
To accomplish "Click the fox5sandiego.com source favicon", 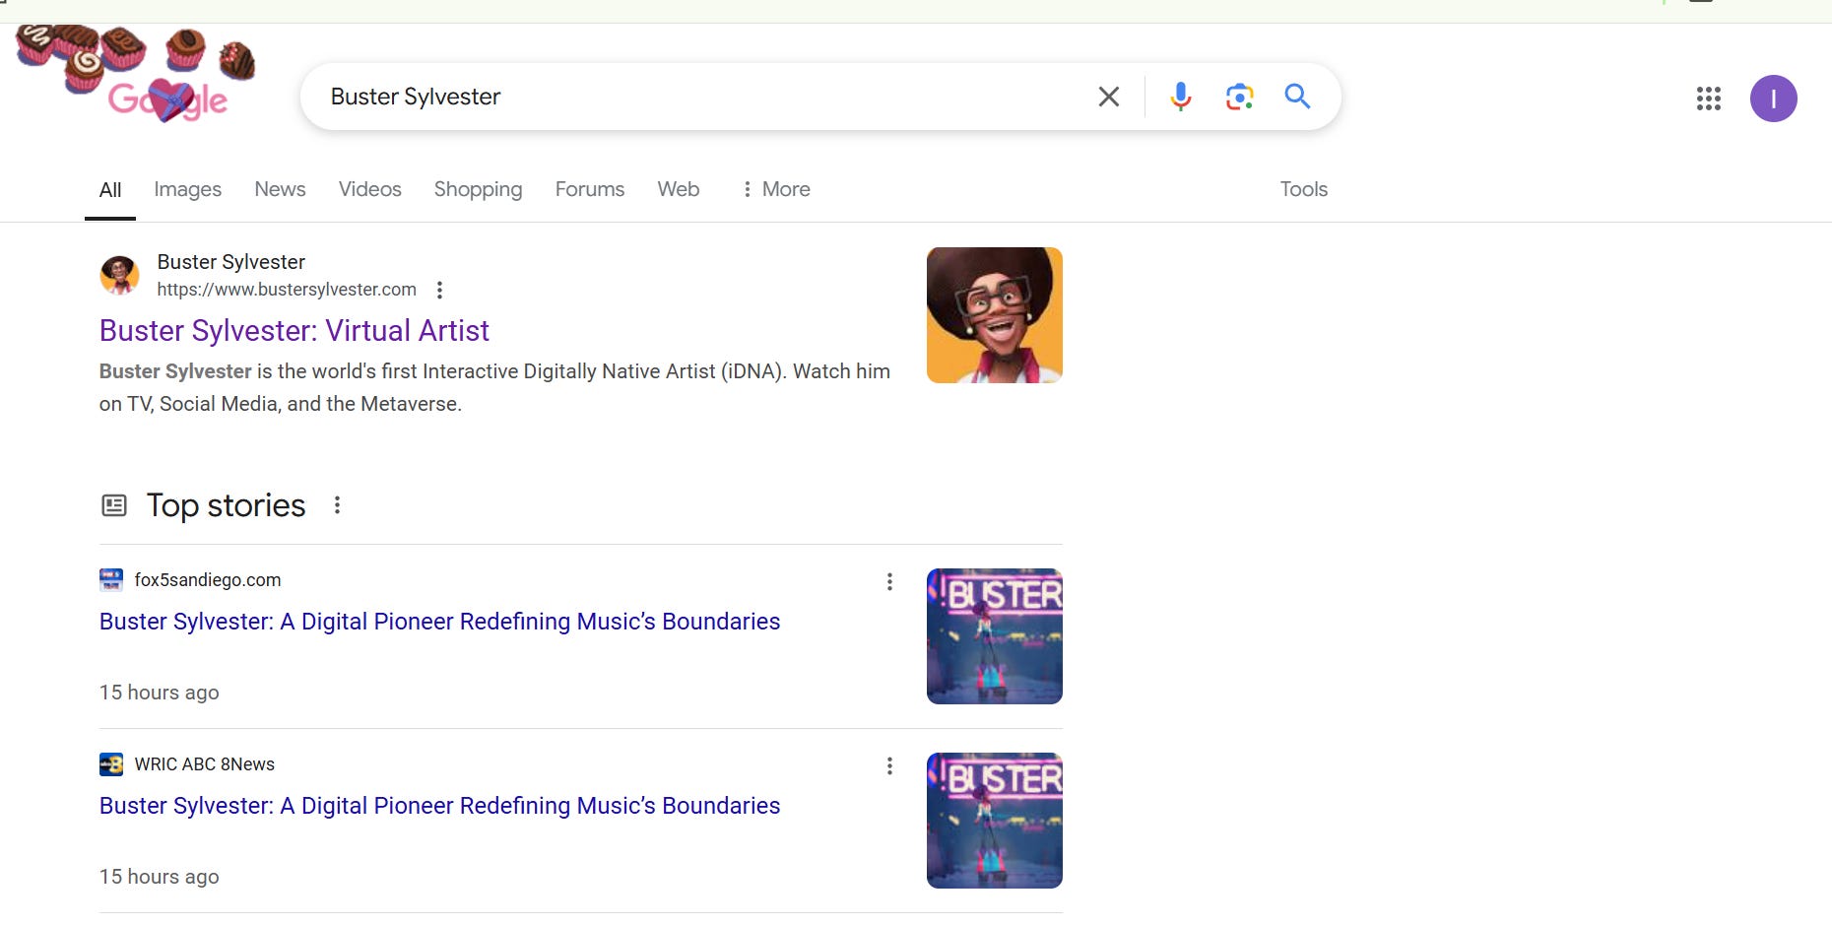I will click(111, 580).
